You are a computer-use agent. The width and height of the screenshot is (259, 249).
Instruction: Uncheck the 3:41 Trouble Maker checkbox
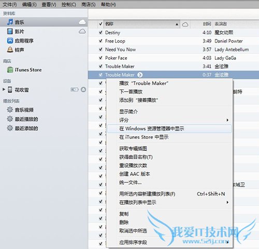tap(100, 66)
